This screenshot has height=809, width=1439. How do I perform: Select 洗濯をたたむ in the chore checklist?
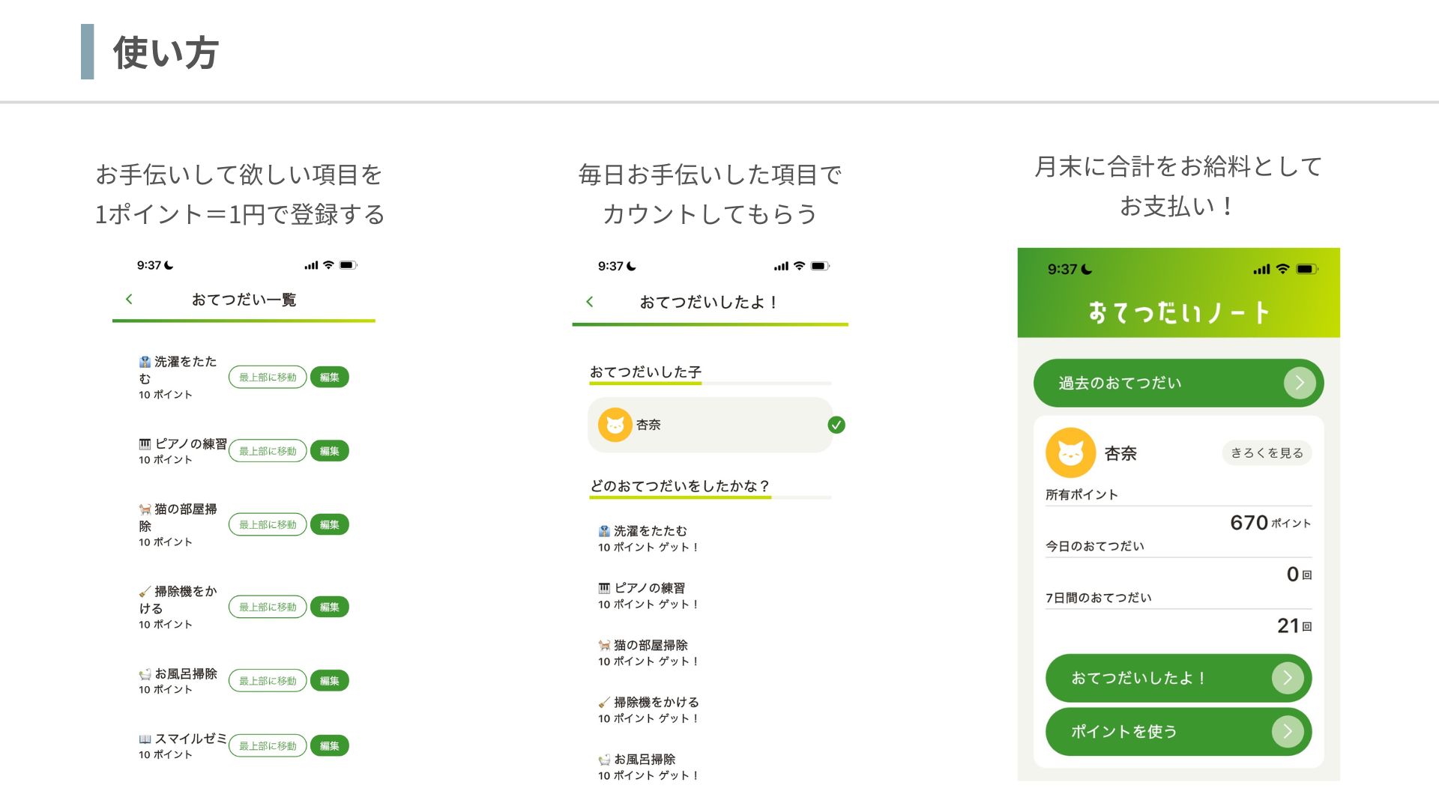click(649, 539)
